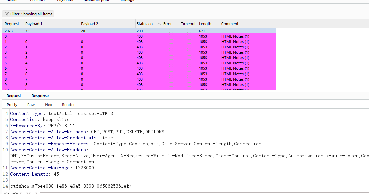Open the results filter bar
Image resolution: width=369 pixels, height=194 pixels.
(28, 14)
